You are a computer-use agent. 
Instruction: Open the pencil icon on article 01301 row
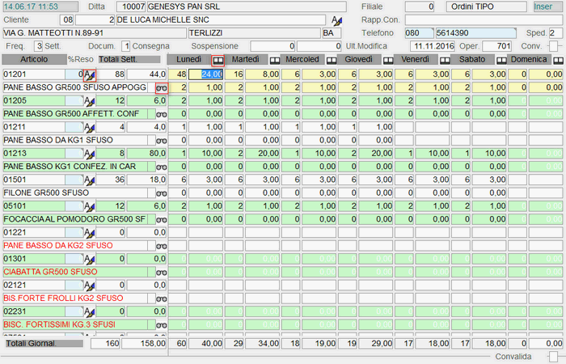tap(90, 260)
